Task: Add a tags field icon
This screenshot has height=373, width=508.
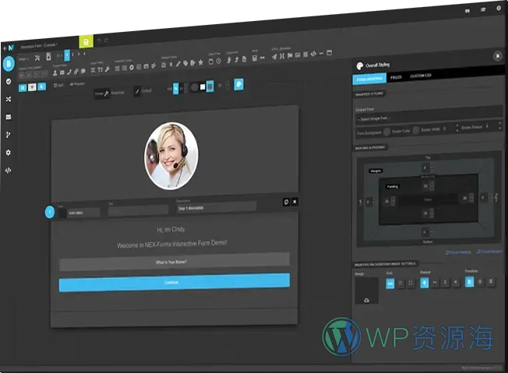Action: pos(185,63)
